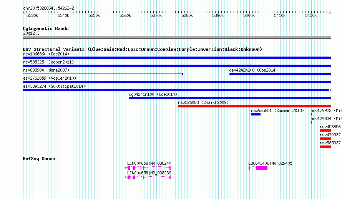Open the dgv4242n100 (Coe2014) variant bar
Image resolution: width=342 pixels, height=199 pixels.
click(x=280, y=74)
